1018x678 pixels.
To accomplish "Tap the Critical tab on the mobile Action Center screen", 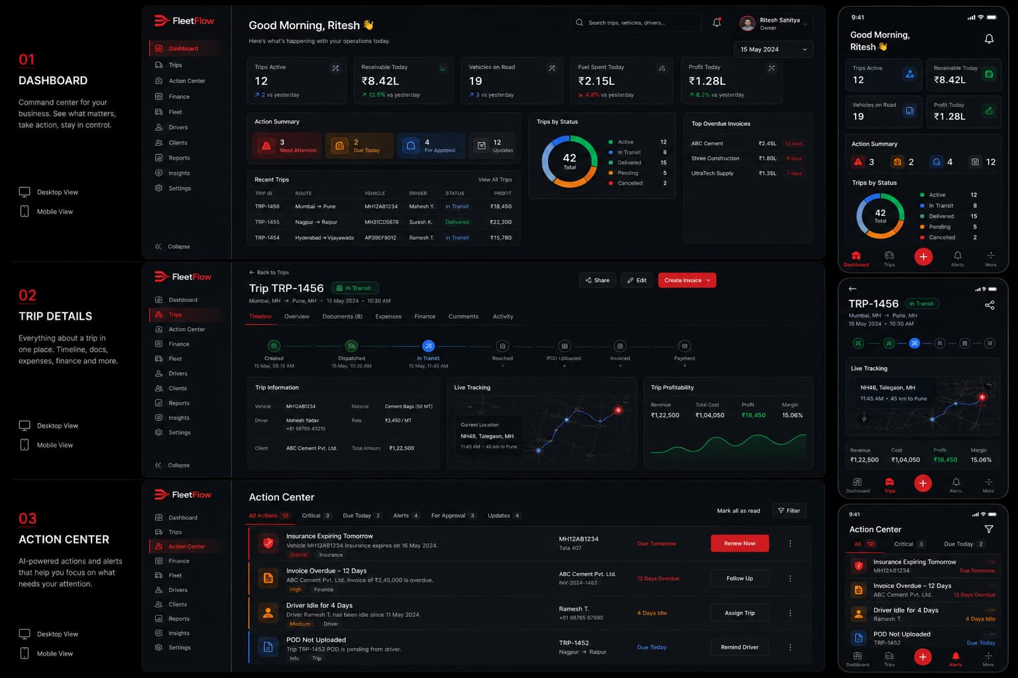I will coord(909,544).
